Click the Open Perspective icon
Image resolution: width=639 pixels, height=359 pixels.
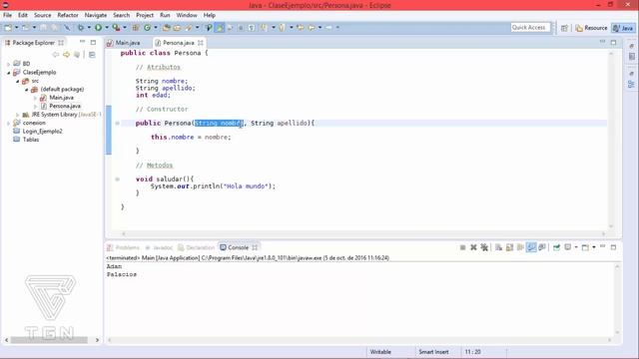[564, 28]
